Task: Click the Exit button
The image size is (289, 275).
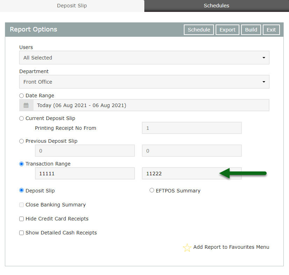Action: (271, 30)
